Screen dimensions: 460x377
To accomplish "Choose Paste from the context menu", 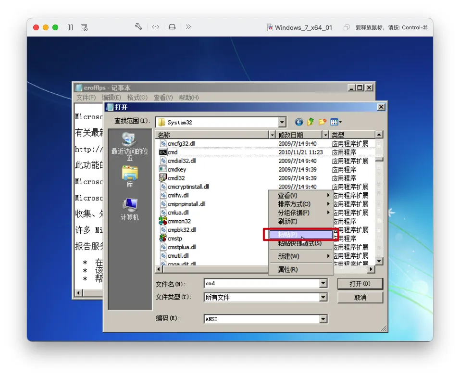I will click(301, 234).
